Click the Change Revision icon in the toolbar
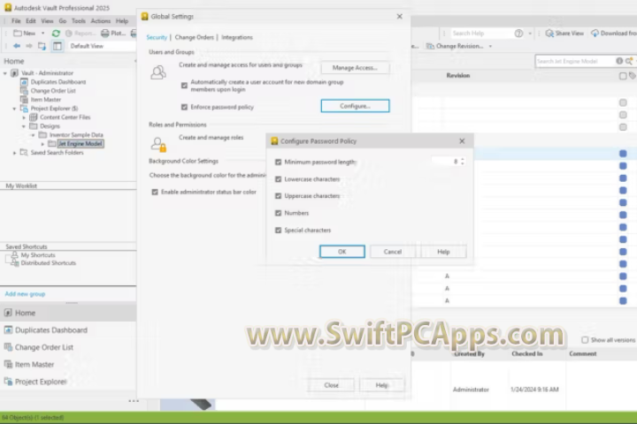The image size is (637, 424). click(430, 46)
